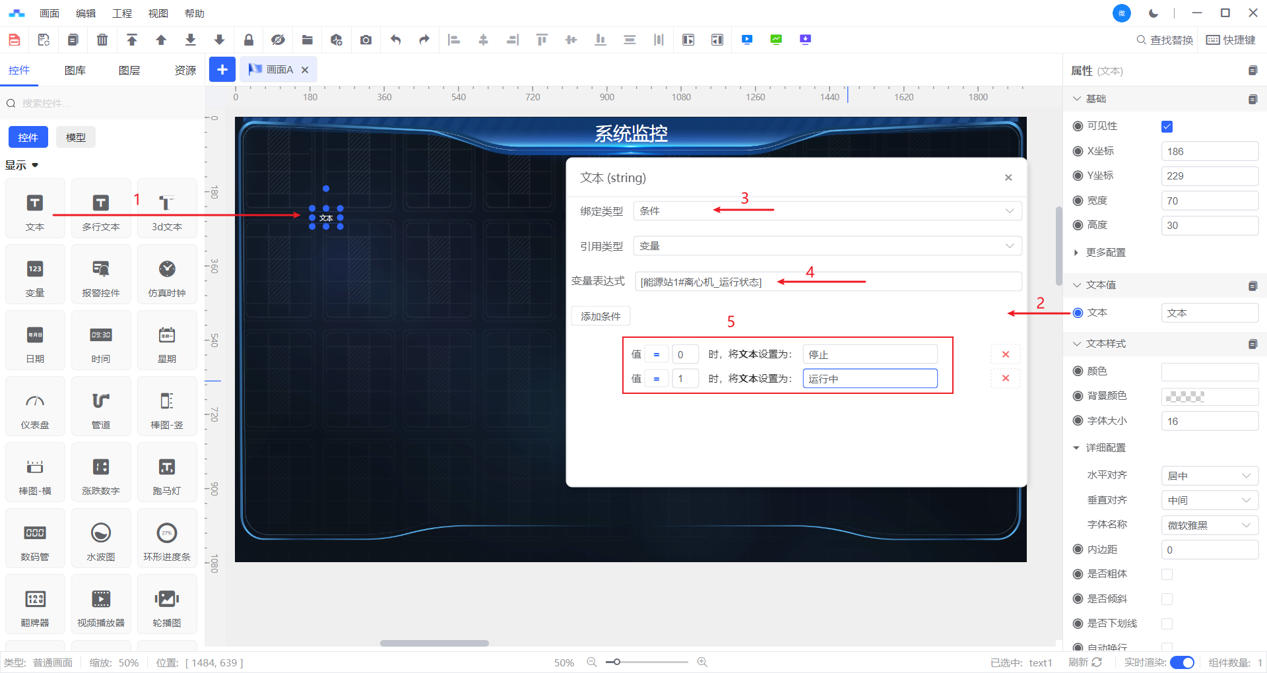This screenshot has width=1267, height=673.
Task: Enable the 是否粗体 bold checkbox
Action: point(1167,574)
